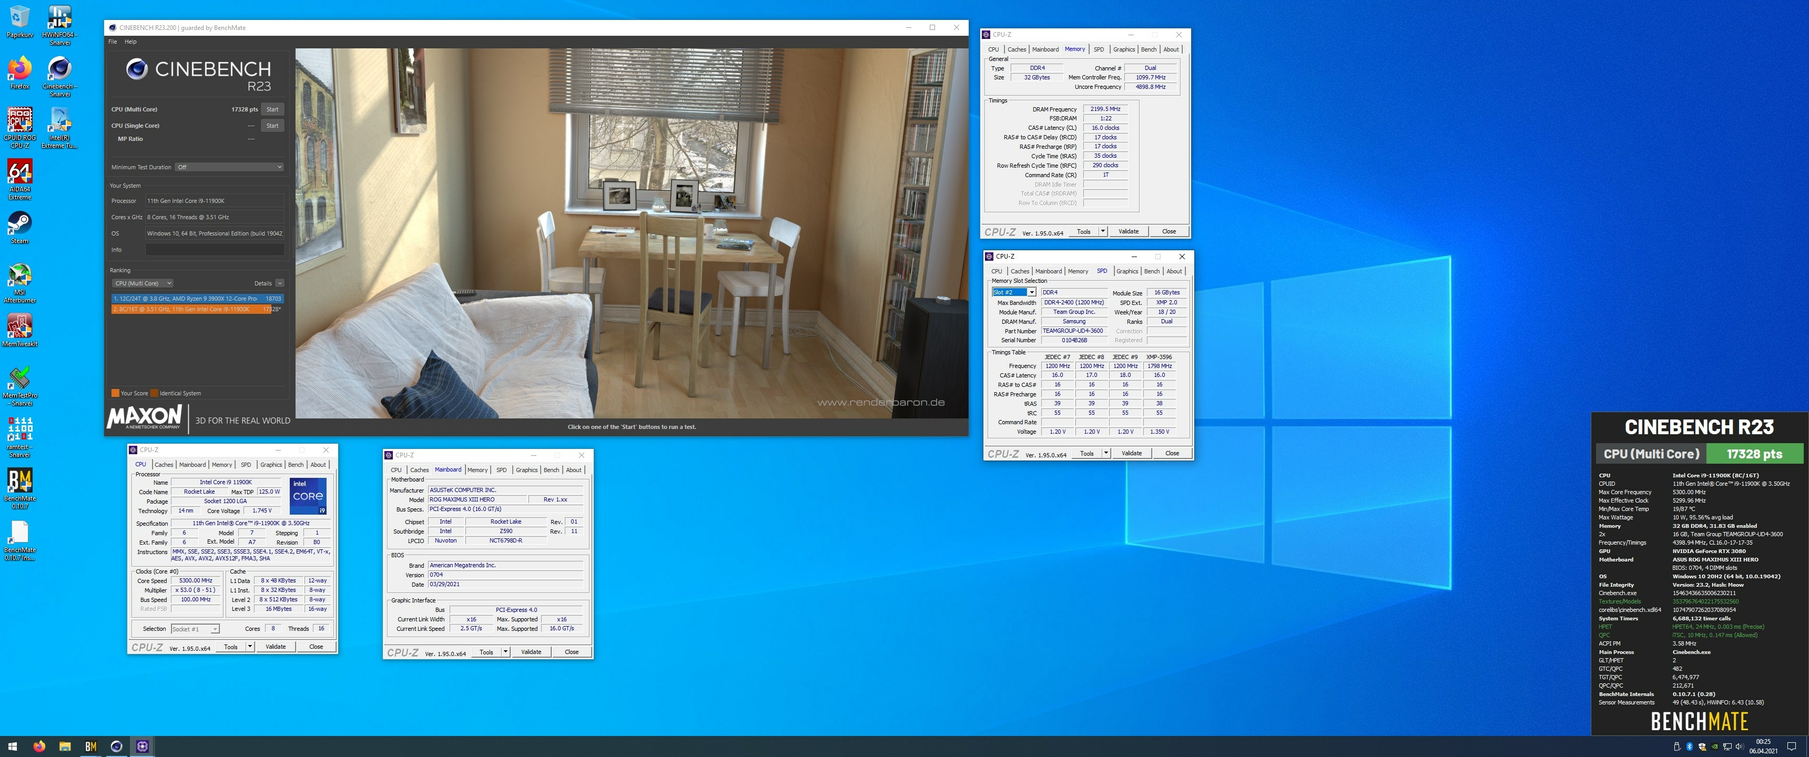Click the Bluetooth tray icon
The height and width of the screenshot is (757, 1809).
coord(1689,746)
